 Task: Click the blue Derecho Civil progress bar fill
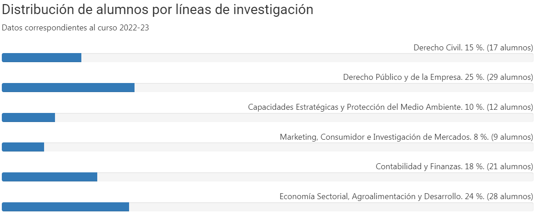pos(41,58)
